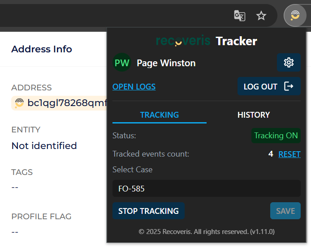Image resolution: width=311 pixels, height=251 pixels.
Task: Switch to the History tab
Action: coord(254,115)
